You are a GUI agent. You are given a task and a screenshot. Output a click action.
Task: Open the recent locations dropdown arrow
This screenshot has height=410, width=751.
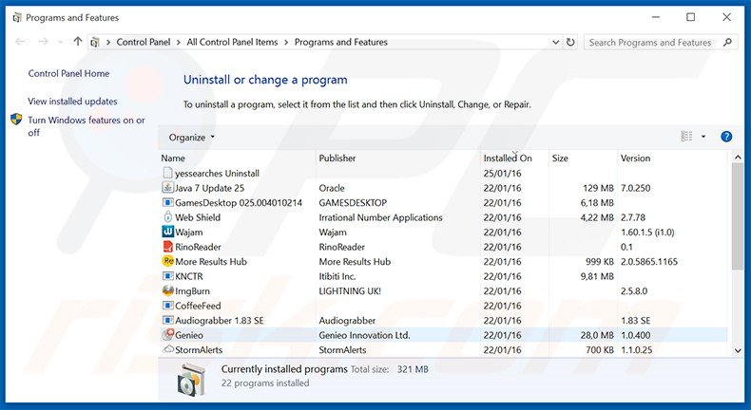[60, 42]
